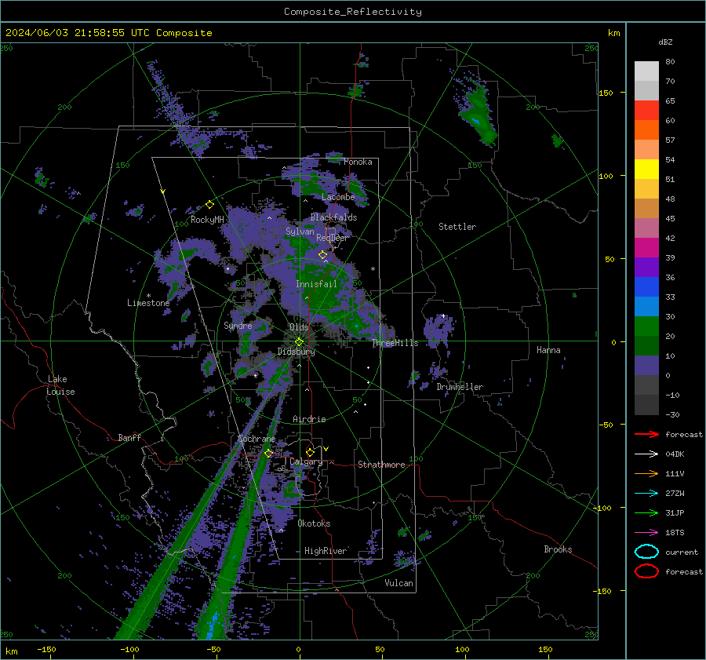The width and height of the screenshot is (706, 660).
Task: Click the Lake Louise label
Action: tap(61, 385)
